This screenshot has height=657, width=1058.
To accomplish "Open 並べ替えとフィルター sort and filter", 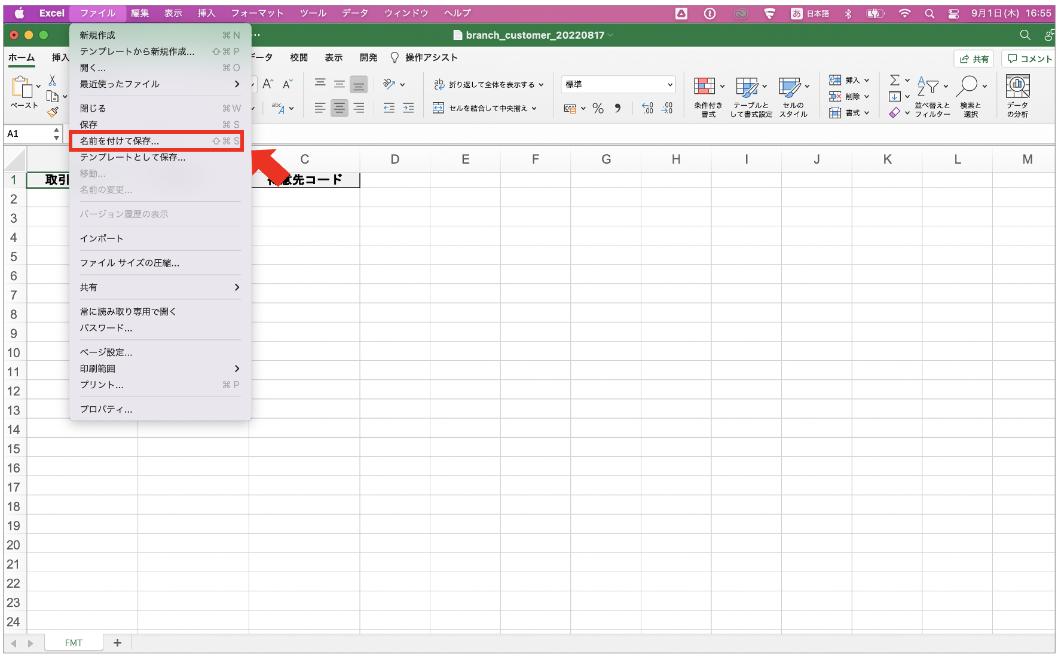I will click(x=932, y=97).
